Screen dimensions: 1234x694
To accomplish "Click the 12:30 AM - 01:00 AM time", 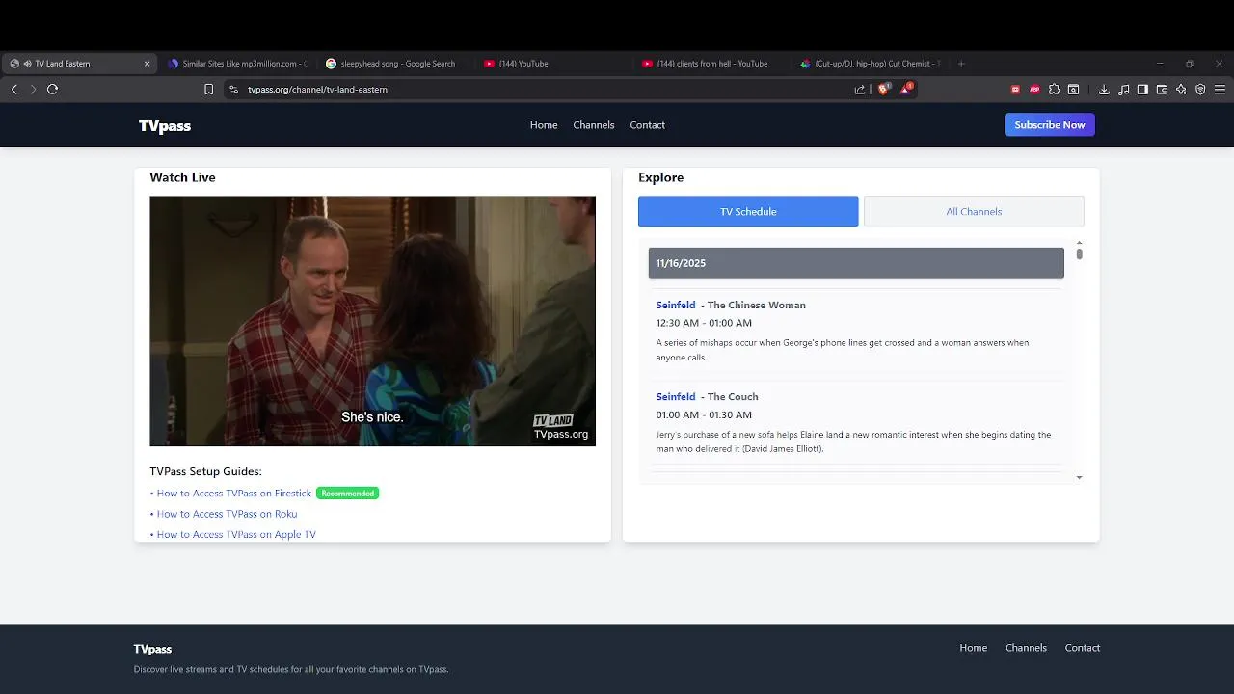I will point(704,323).
